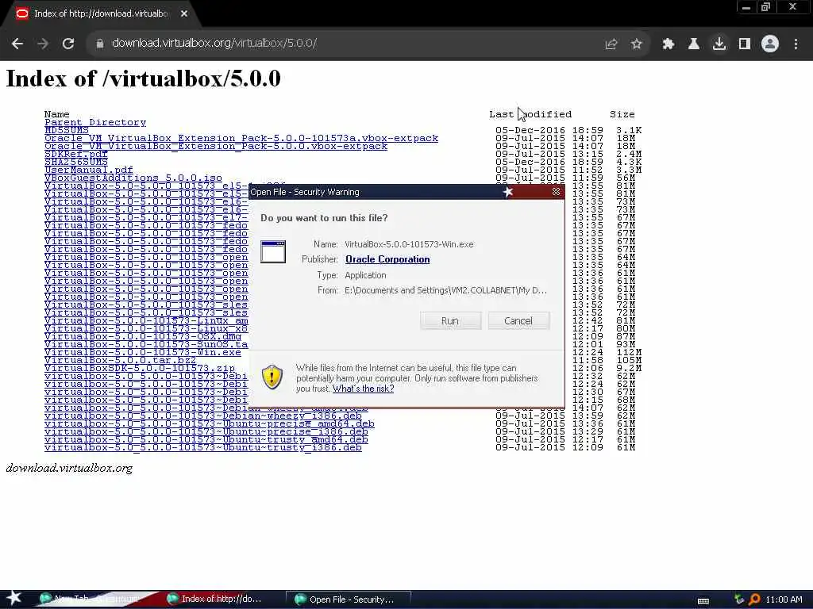Click the star icon in dialog title bar

pos(507,192)
